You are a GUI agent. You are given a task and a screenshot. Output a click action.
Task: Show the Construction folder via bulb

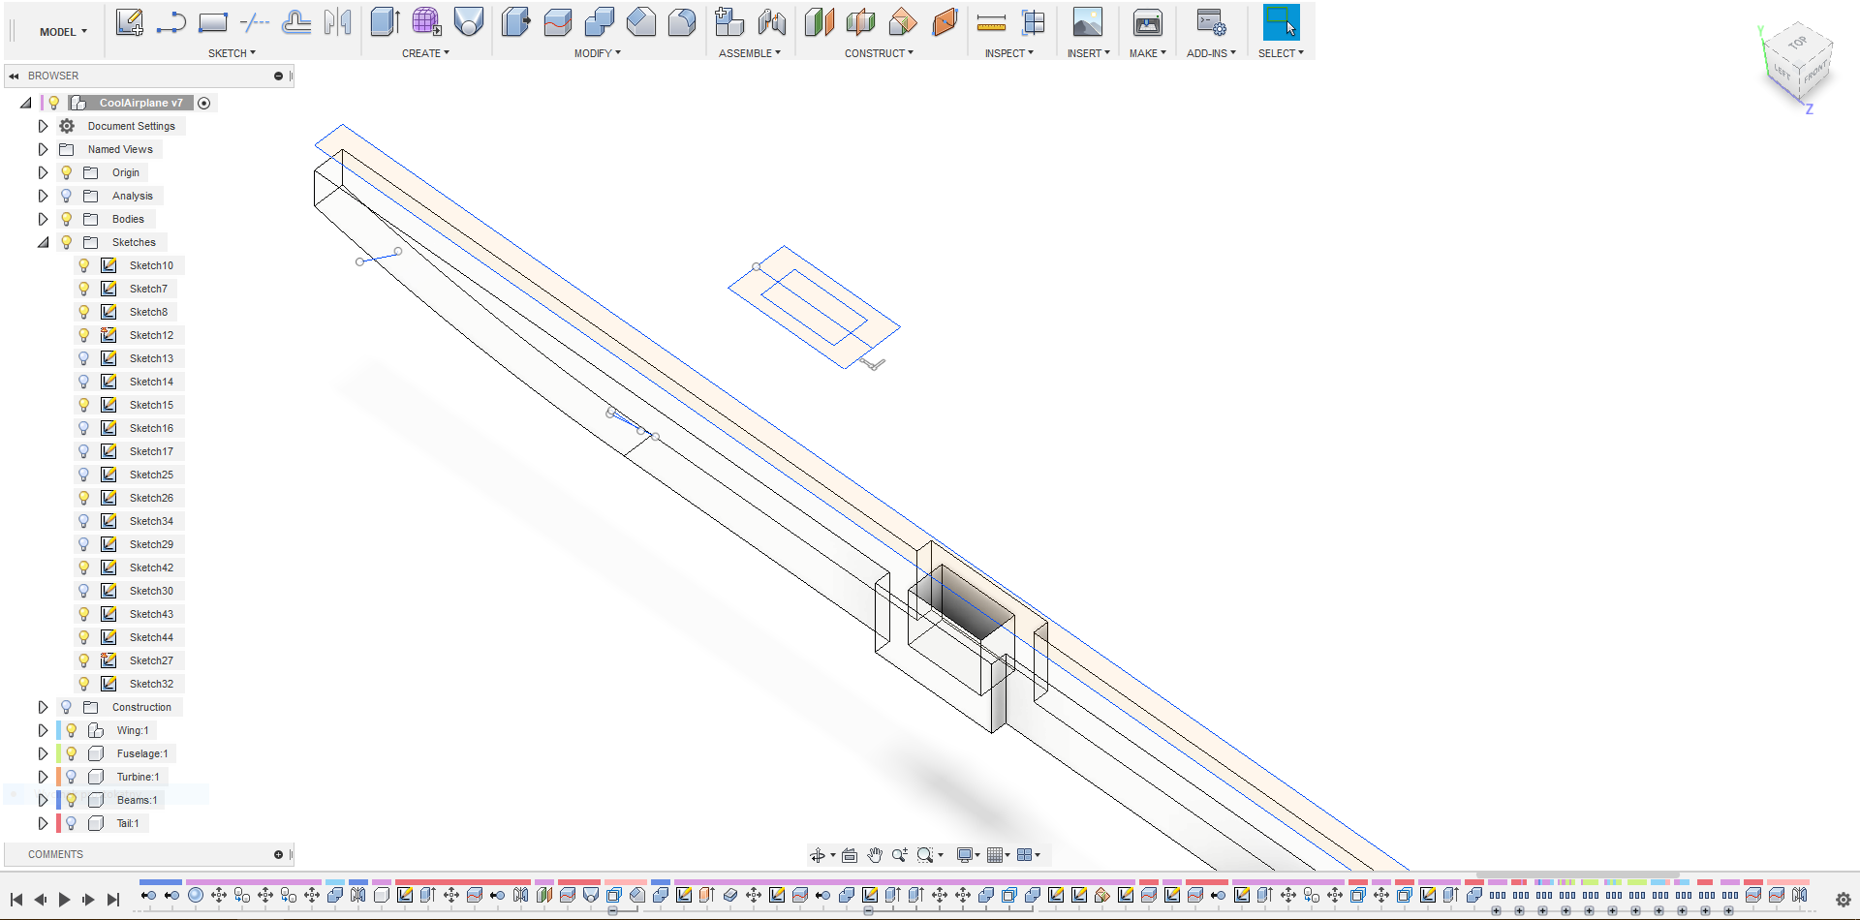click(67, 707)
